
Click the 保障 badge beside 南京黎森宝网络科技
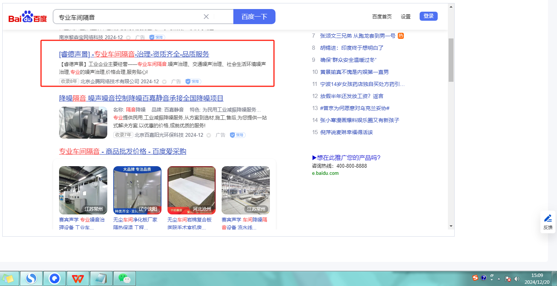(x=157, y=37)
